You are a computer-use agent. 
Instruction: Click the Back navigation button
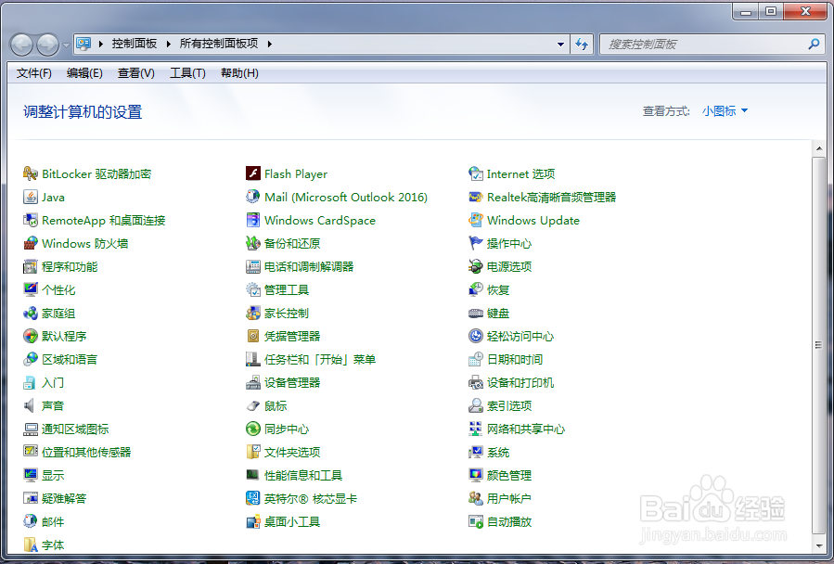[22, 45]
